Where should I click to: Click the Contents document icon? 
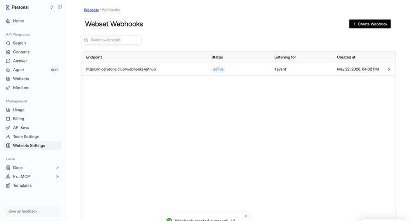pos(8,52)
